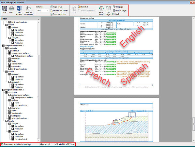Toggle the Anchors checkbox in the tree
This screenshot has height=147, width=195.
9,100
